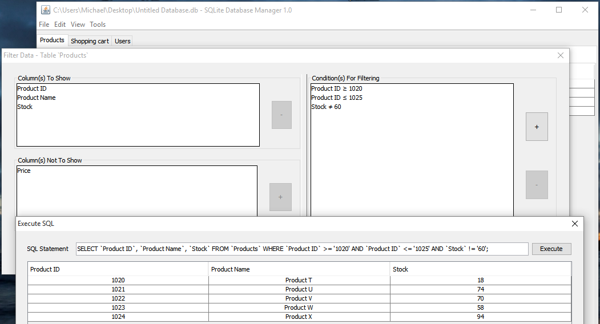Select the 'Product X' cell
Screen dimensions: 600x324
coord(299,317)
